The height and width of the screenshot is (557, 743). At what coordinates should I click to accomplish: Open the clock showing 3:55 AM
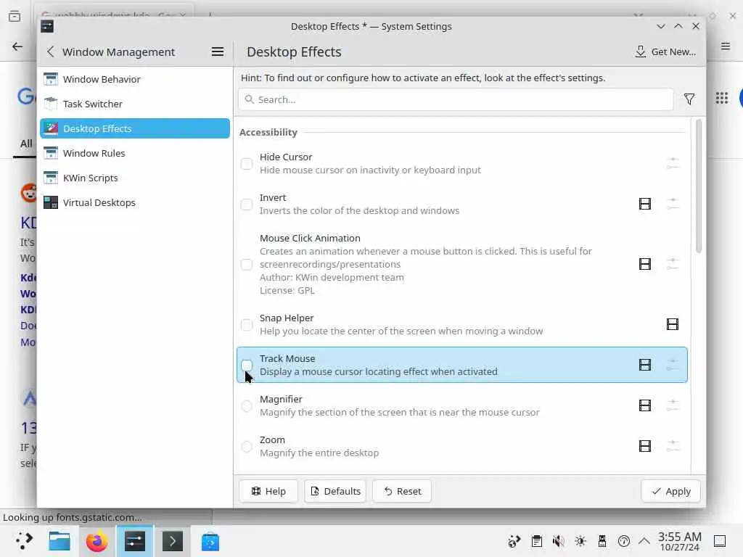679,541
